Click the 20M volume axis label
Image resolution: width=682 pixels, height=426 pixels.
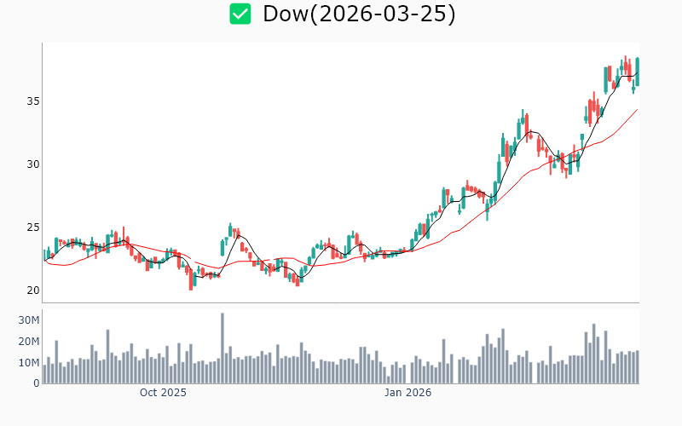pos(29,342)
